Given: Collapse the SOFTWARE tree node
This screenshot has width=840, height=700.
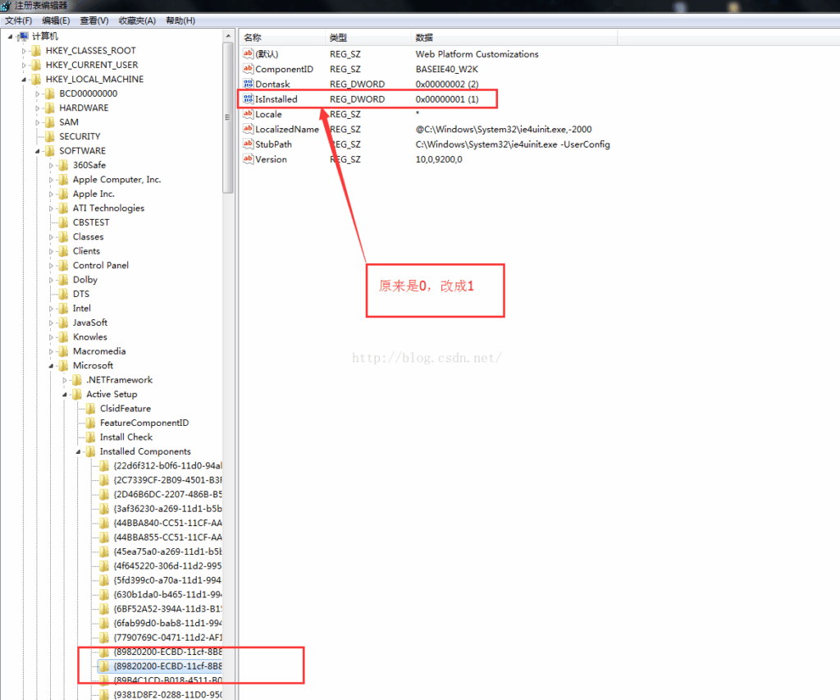Looking at the screenshot, I should [x=38, y=151].
